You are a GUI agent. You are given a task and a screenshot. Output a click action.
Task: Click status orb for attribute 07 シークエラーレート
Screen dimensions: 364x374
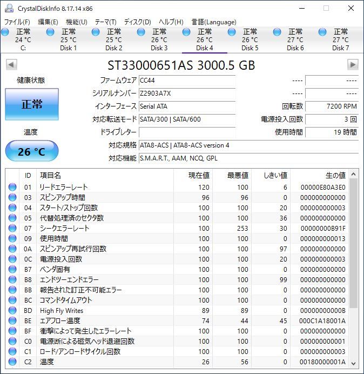(x=12, y=228)
